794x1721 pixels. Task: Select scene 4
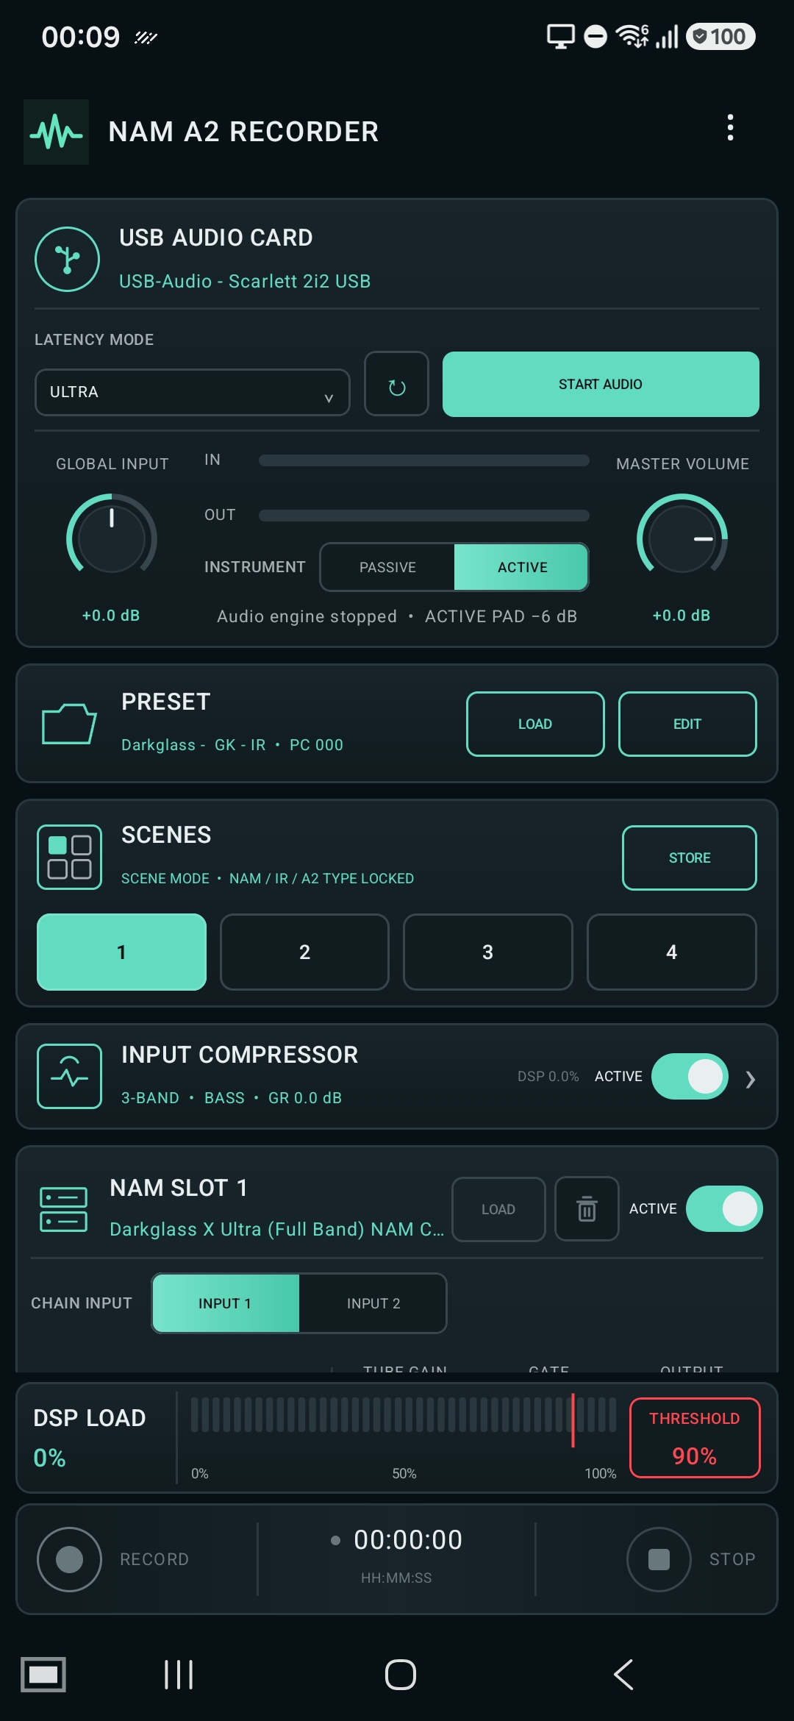click(x=671, y=952)
